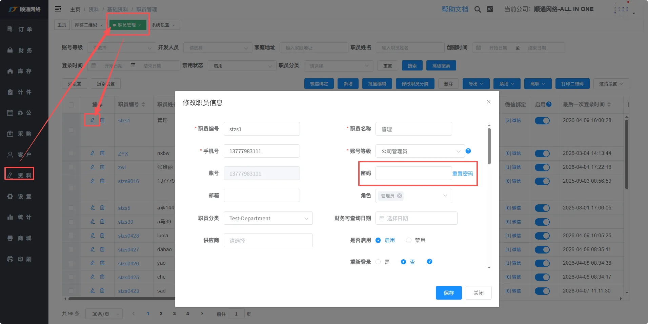Viewport: 648px width, 324px height.
Task: Click the translate language icon in header
Action: click(x=490, y=9)
